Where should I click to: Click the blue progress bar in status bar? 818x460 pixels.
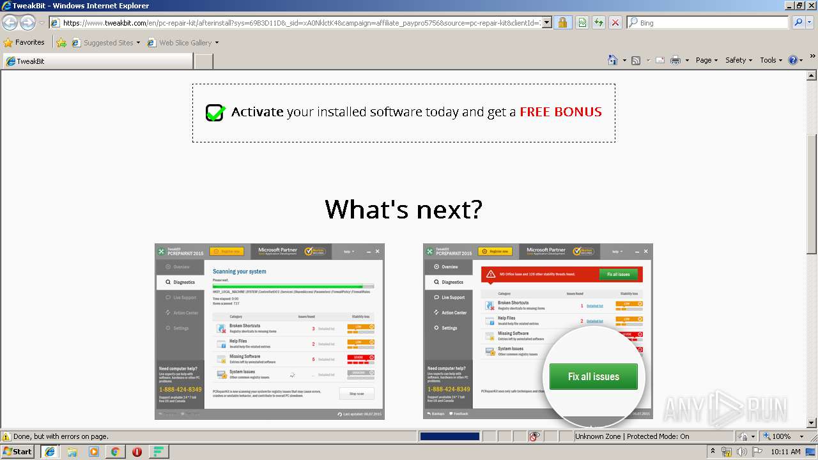click(449, 436)
